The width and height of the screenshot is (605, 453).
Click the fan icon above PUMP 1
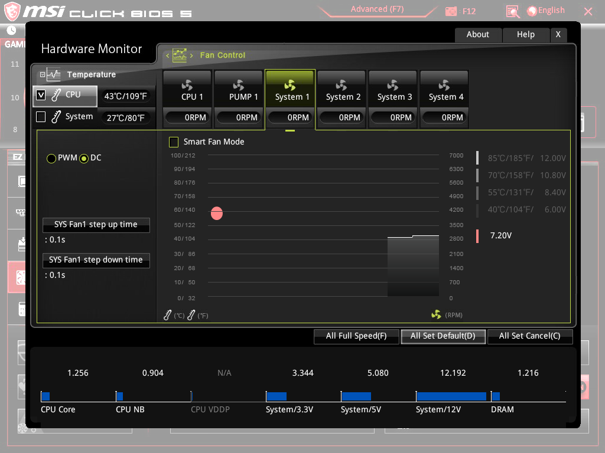click(x=239, y=85)
